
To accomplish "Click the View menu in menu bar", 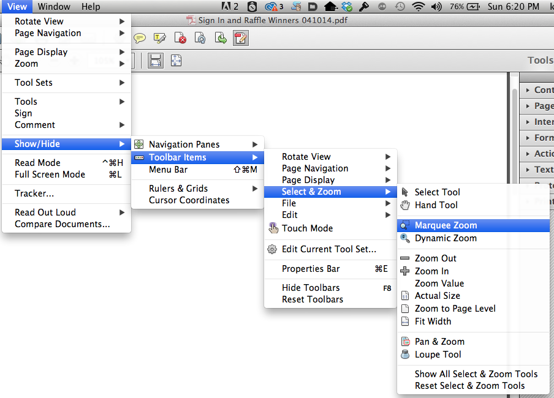I will click(17, 6).
